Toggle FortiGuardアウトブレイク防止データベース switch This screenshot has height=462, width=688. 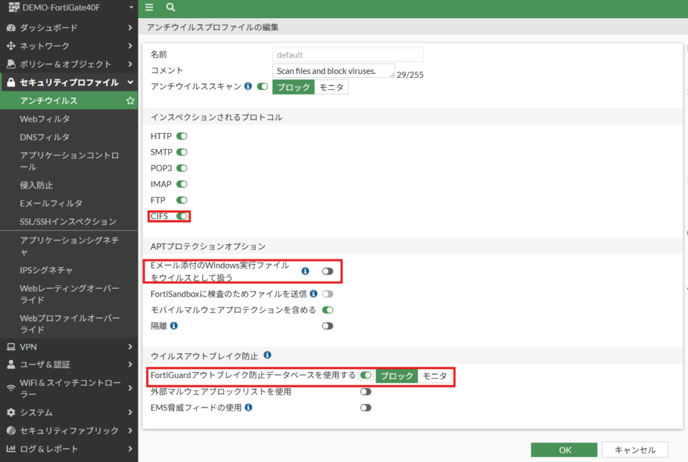[365, 375]
